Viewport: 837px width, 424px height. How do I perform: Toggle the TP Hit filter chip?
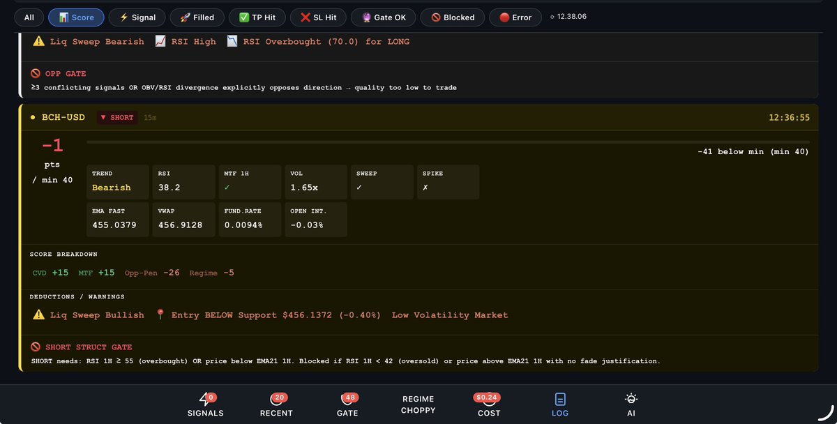click(x=257, y=17)
